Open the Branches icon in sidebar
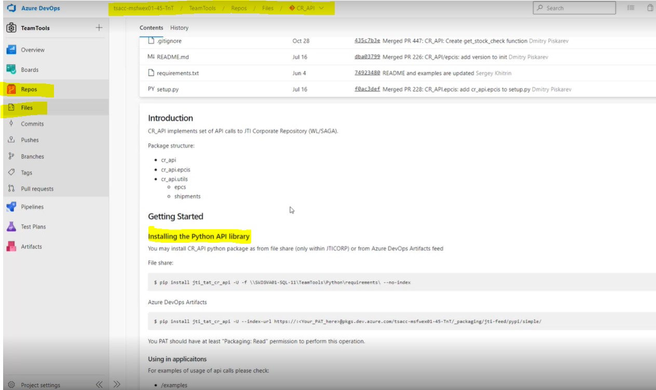The width and height of the screenshot is (656, 390). coord(11,156)
